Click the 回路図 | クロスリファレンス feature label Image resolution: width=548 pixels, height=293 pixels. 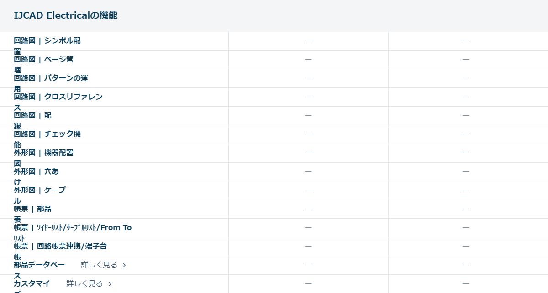(x=58, y=97)
